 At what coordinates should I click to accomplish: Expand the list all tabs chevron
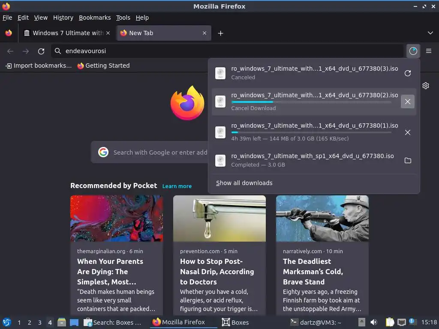(x=430, y=33)
